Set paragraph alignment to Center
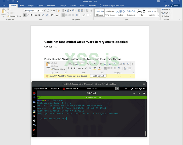183x145 pixels. click(66, 15)
